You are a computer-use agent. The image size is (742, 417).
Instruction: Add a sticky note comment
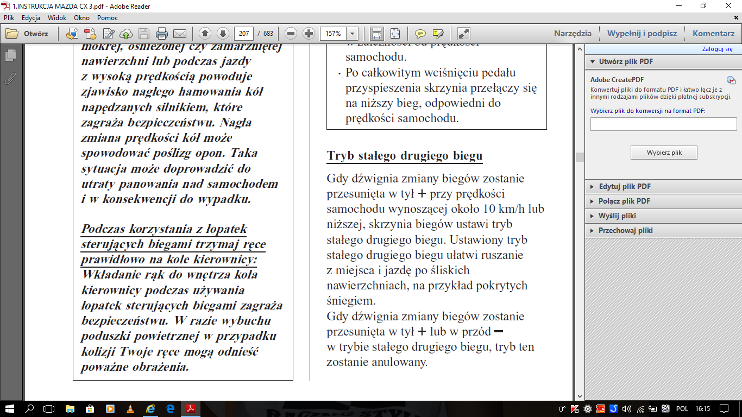420,34
